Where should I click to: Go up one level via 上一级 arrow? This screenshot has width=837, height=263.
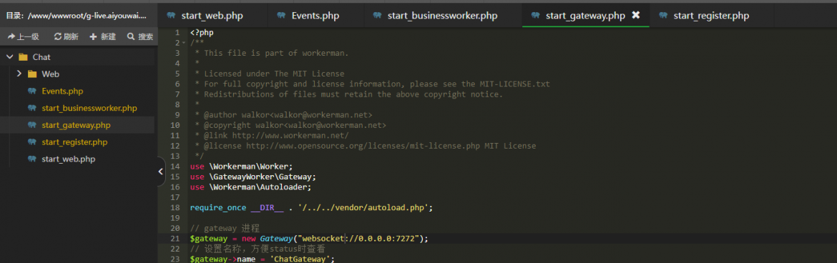(11, 37)
